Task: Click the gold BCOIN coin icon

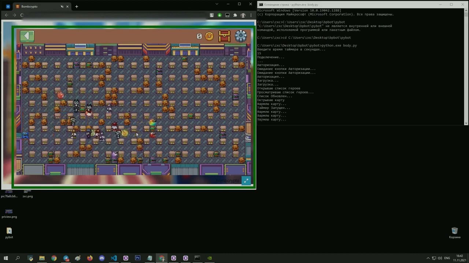Action: [209, 36]
